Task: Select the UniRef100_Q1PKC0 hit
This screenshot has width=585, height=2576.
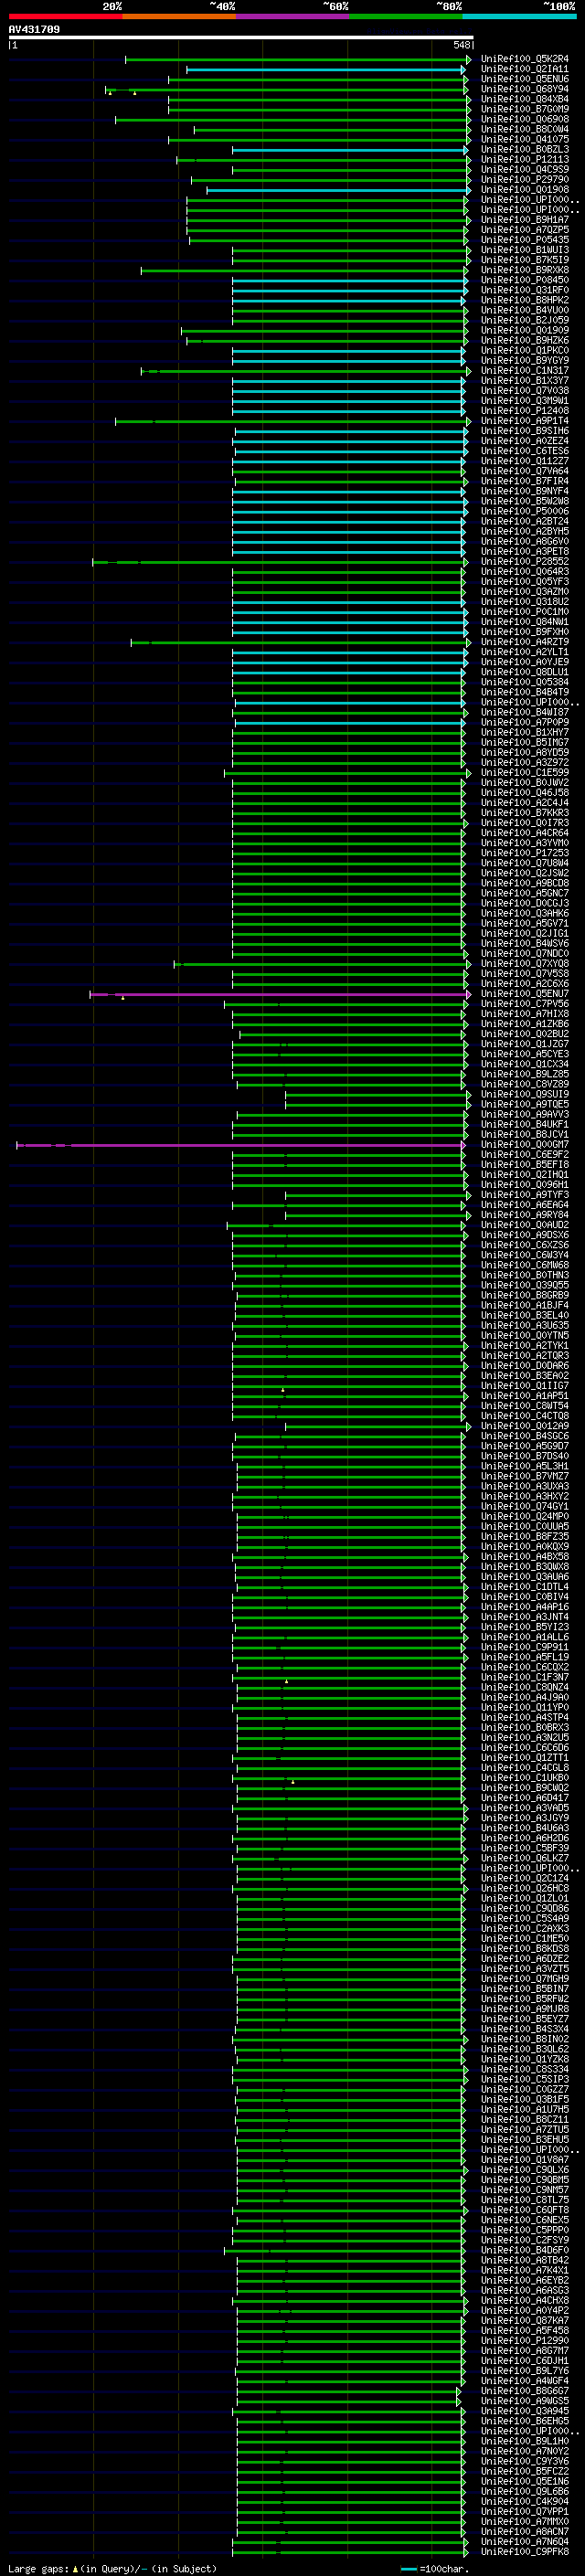Action: (x=524, y=350)
